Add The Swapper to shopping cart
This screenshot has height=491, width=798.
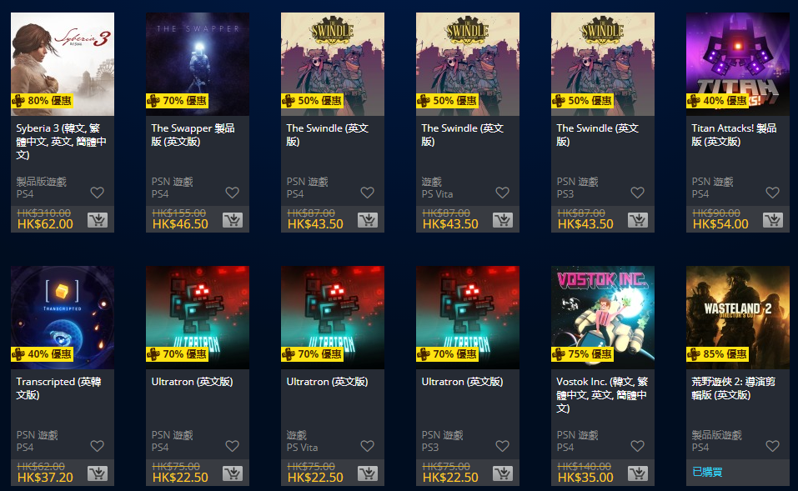233,220
